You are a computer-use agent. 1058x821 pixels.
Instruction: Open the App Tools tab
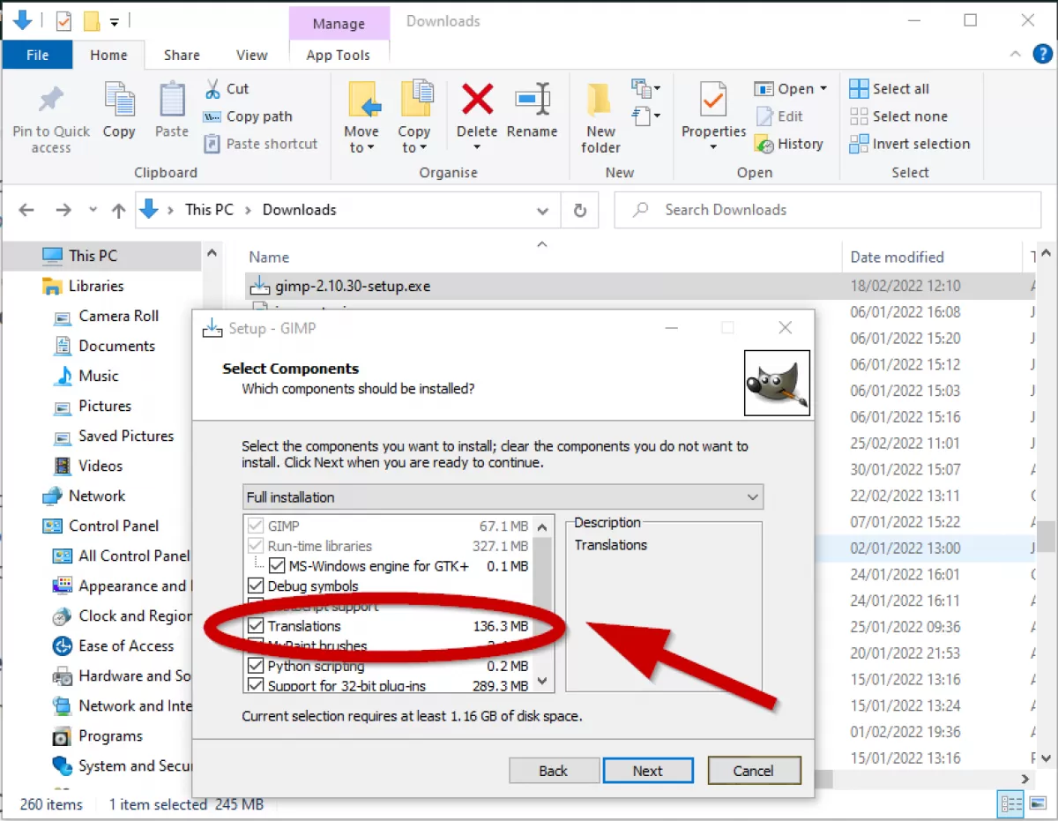[x=339, y=55]
